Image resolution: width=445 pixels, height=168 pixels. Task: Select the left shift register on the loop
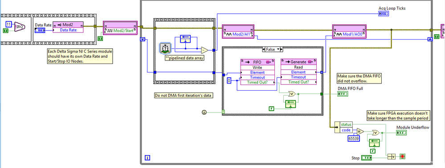[x=143, y=39]
